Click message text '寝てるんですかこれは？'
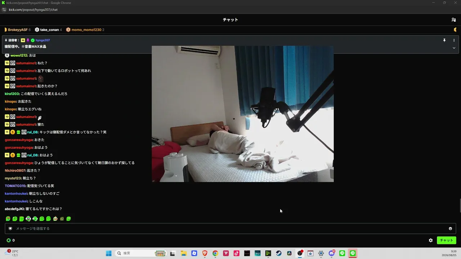461x259 pixels. pos(45,209)
